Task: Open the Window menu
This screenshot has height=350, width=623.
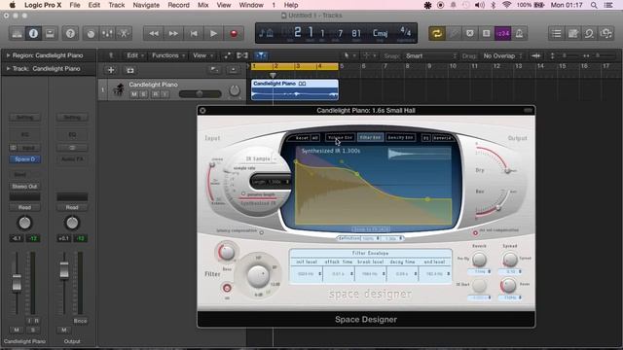Action: point(251,5)
